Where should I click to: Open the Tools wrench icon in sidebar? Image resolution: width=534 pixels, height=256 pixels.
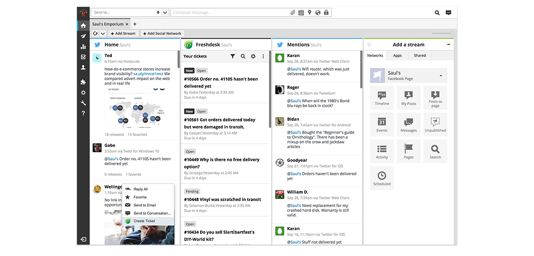click(83, 103)
